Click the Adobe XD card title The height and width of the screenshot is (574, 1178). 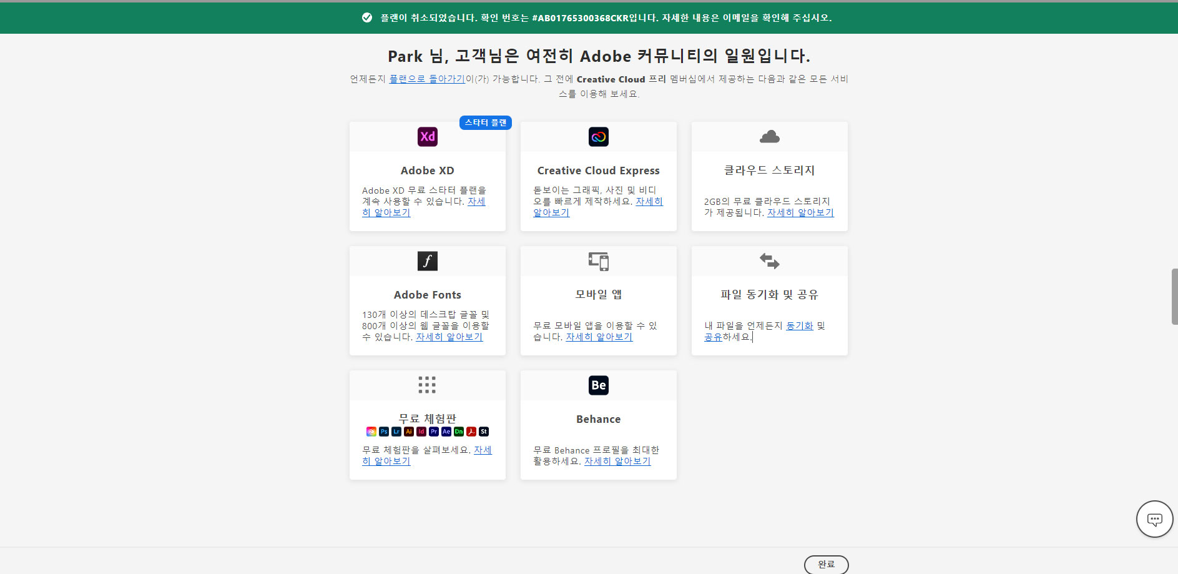pos(428,171)
